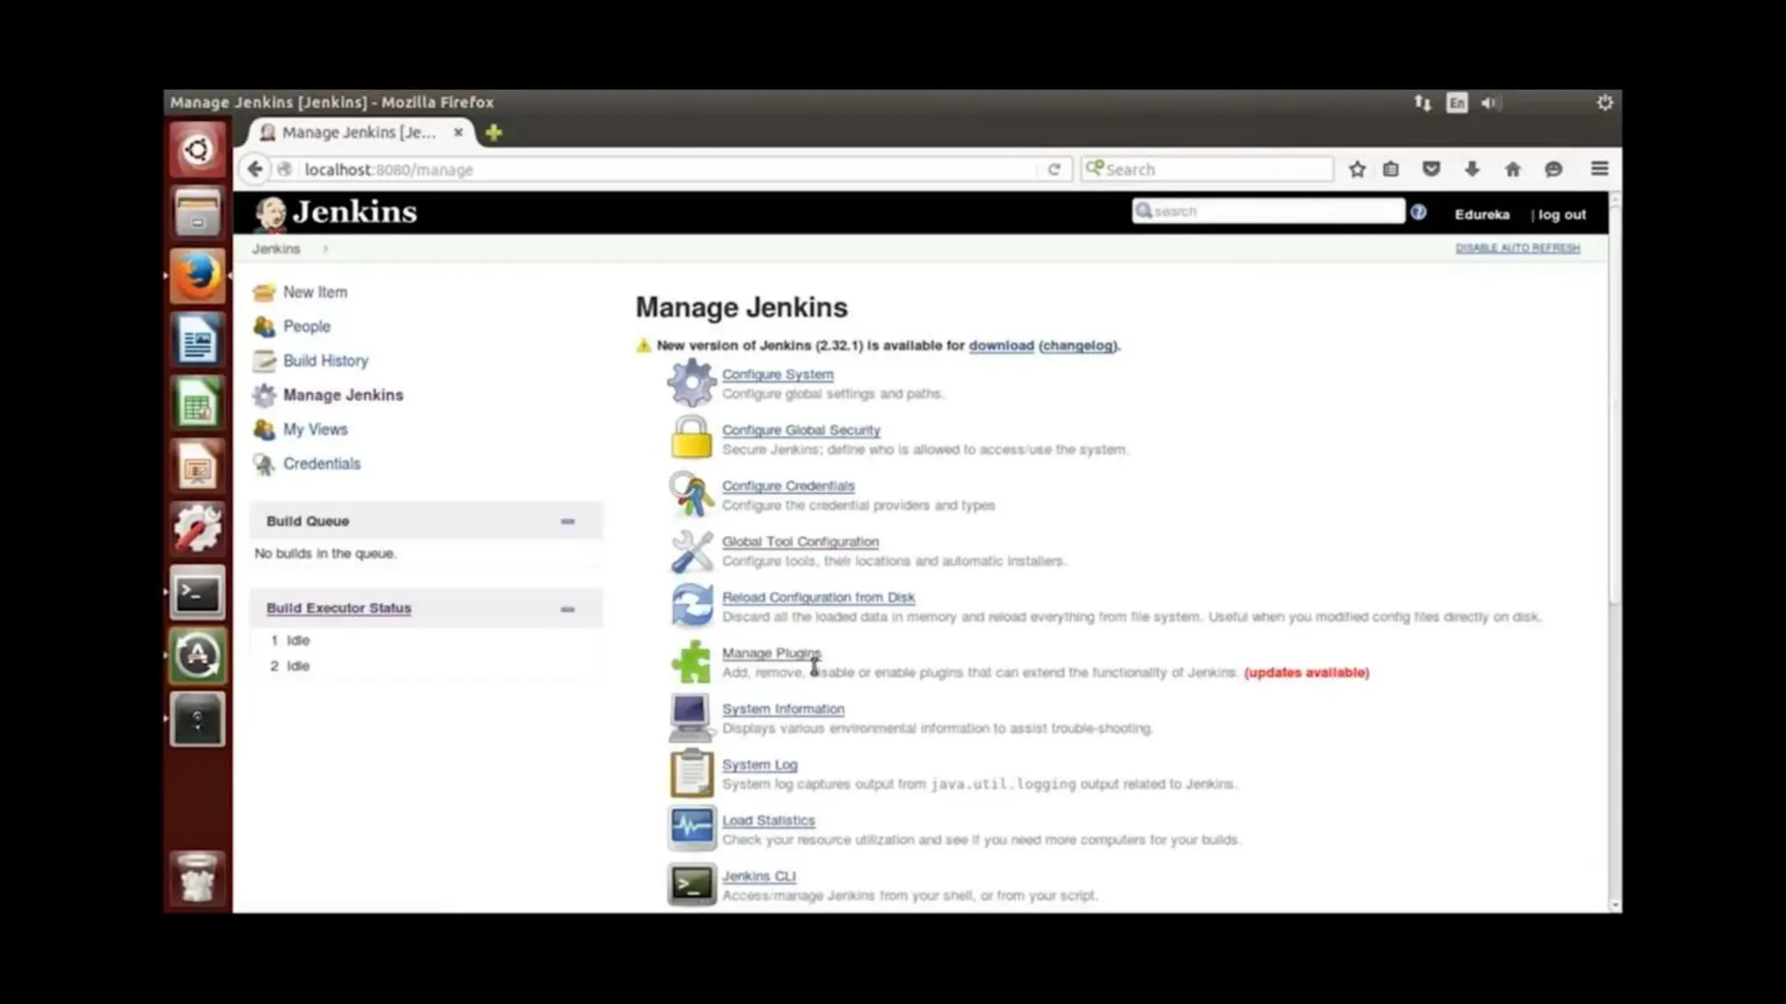The width and height of the screenshot is (1786, 1004).
Task: Click the keys icon for Configure Credentials
Action: pyautogui.click(x=691, y=494)
